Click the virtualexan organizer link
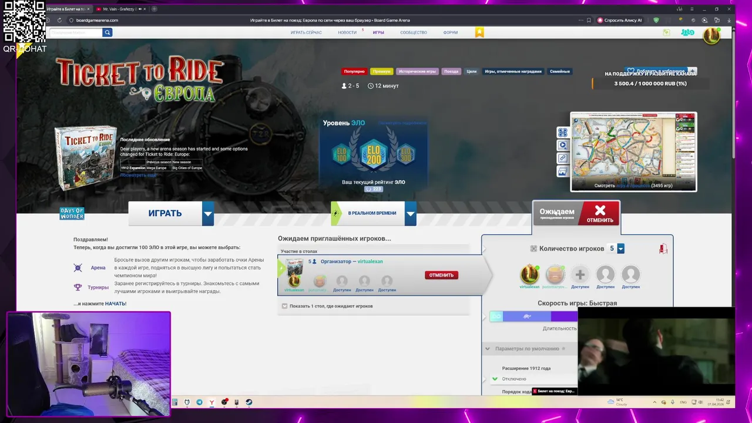 coord(370,261)
